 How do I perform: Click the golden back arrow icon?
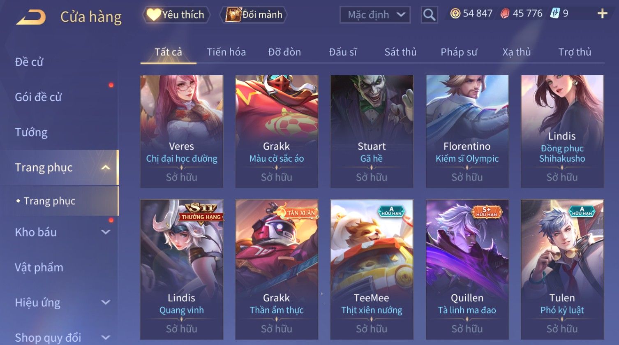point(31,17)
